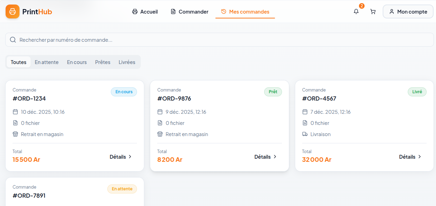The width and height of the screenshot is (436, 206).
Task: Go to the Accueil page
Action: (145, 11)
